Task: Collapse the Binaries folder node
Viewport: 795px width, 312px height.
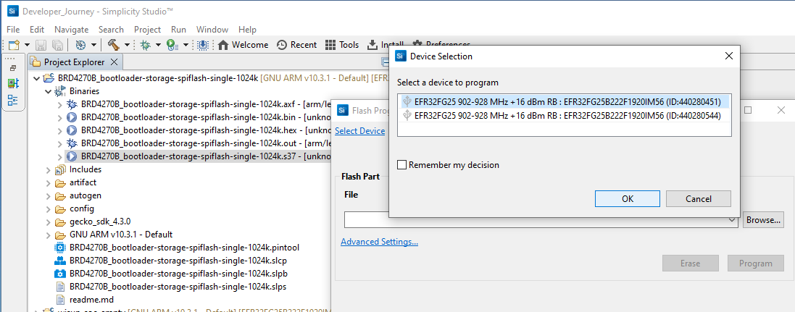Action: click(x=48, y=92)
